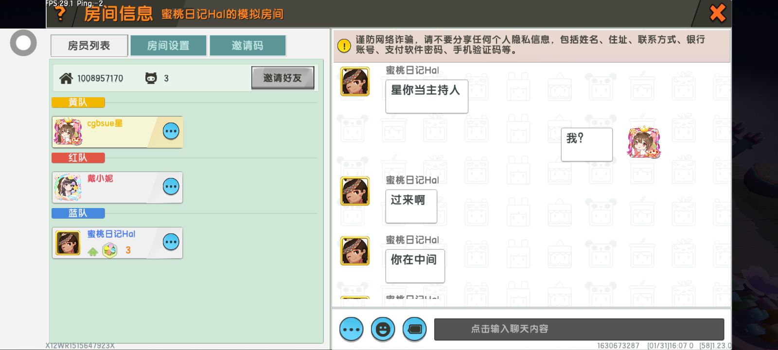Click the yellow warning exclamation icon
Viewport: 778px width, 350px height.
pos(344,46)
